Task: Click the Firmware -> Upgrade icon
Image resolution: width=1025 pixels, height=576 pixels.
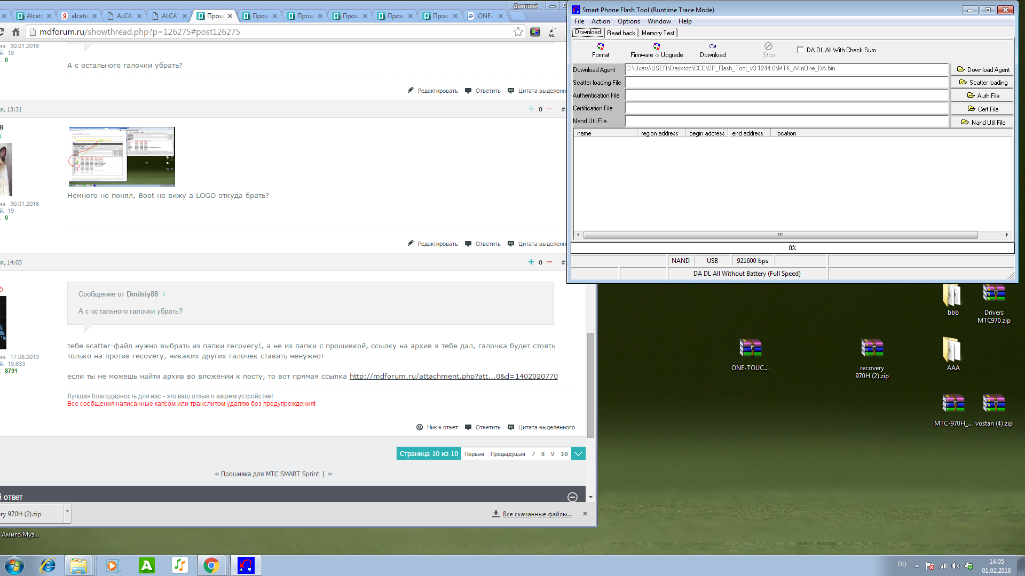Action: tap(657, 47)
